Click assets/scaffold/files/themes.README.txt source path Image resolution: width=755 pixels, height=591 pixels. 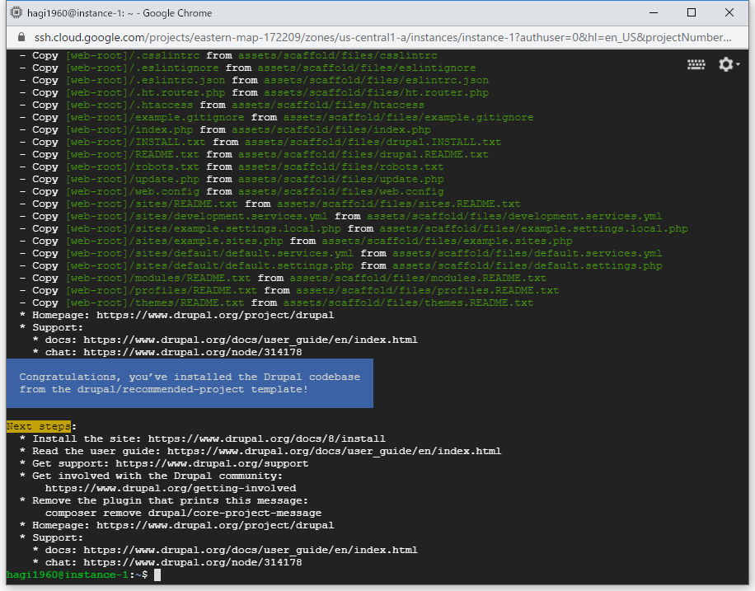point(408,303)
